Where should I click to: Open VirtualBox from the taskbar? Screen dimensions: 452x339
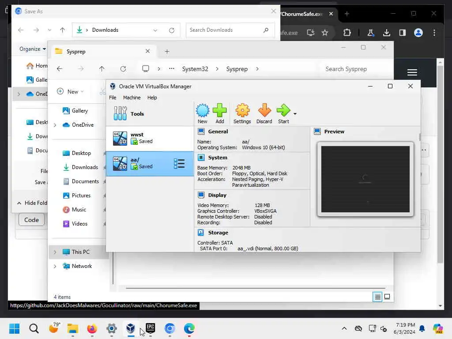[131, 328]
